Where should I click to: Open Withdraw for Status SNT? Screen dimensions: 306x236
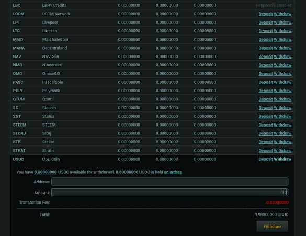282,116
